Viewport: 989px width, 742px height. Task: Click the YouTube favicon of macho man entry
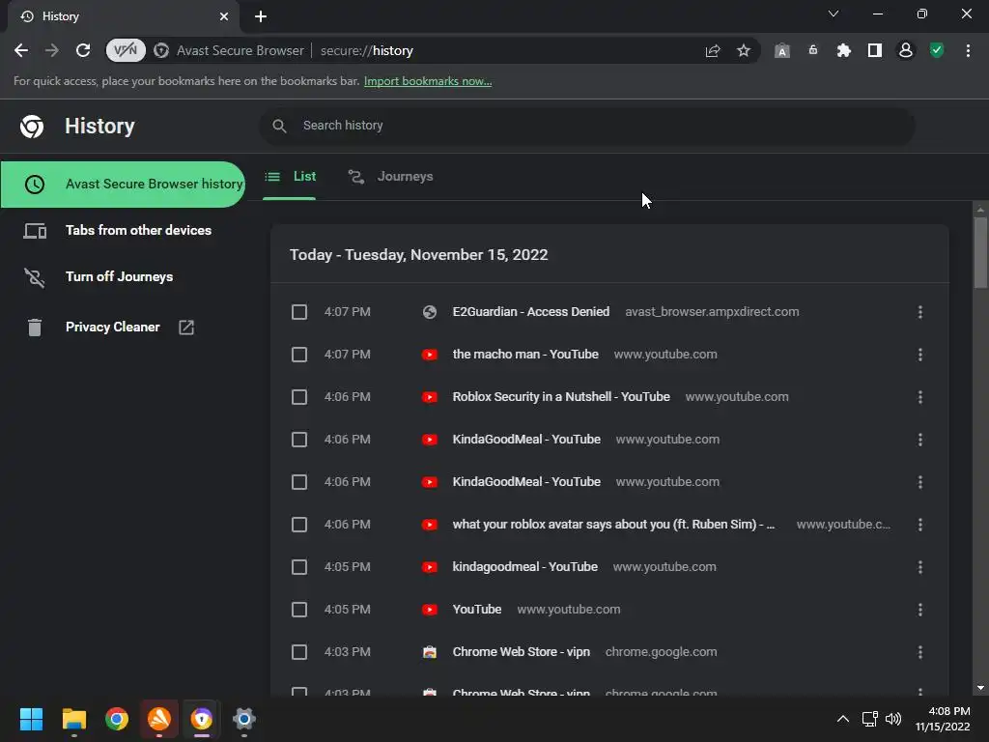430,355
